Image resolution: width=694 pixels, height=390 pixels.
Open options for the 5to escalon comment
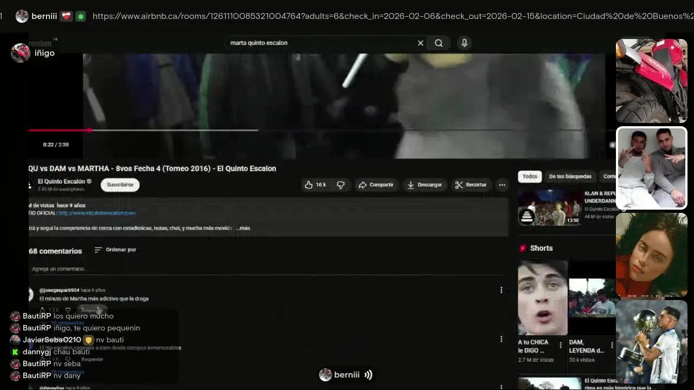coord(501,339)
